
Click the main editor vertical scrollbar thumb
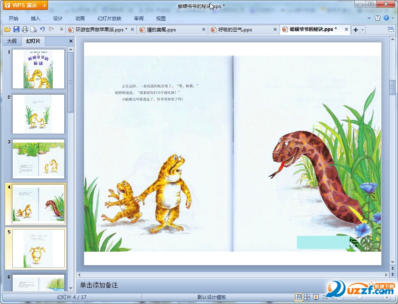(x=392, y=87)
